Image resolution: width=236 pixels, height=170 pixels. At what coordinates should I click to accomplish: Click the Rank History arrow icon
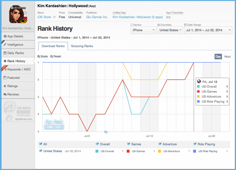pos(5,61)
